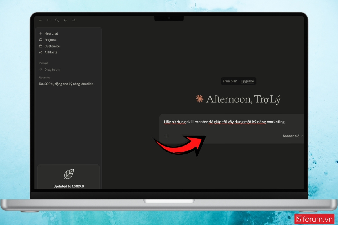This screenshot has width=338, height=225.
Task: Open the search magnifier icon
Action: pos(57,20)
